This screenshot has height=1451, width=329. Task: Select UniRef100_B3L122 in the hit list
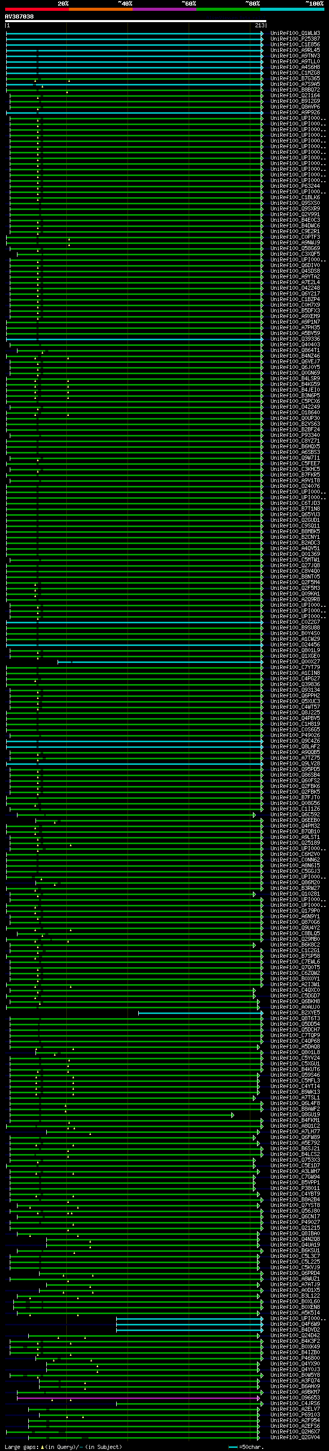295,1296
